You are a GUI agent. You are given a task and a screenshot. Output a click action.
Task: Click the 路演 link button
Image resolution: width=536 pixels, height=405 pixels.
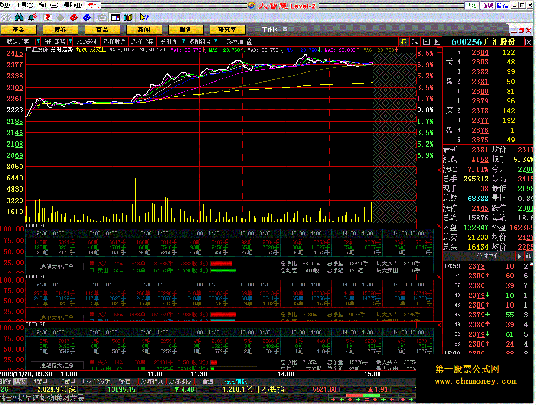click(x=503, y=6)
